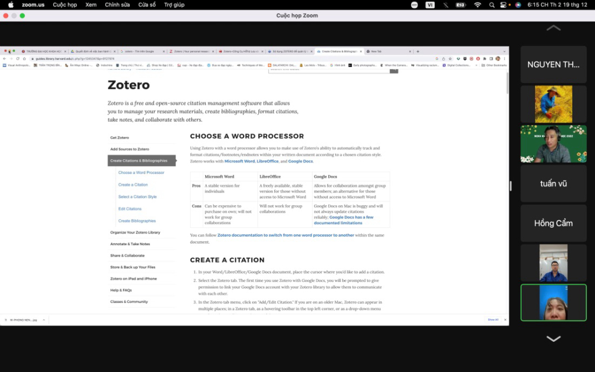595x372 pixels.
Task: Open the DALATARCHI bookmark
Action: pos(283,65)
